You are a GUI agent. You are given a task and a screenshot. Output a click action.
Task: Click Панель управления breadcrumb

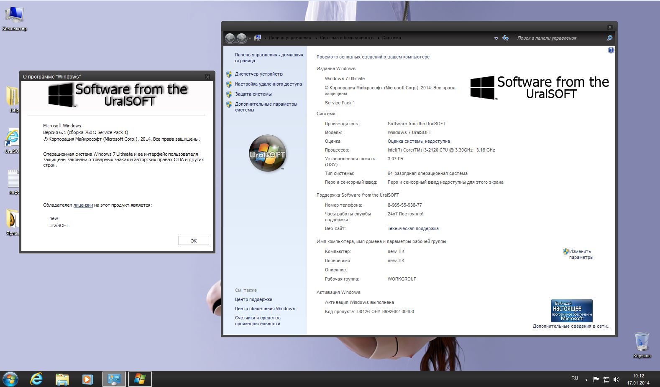(x=290, y=38)
